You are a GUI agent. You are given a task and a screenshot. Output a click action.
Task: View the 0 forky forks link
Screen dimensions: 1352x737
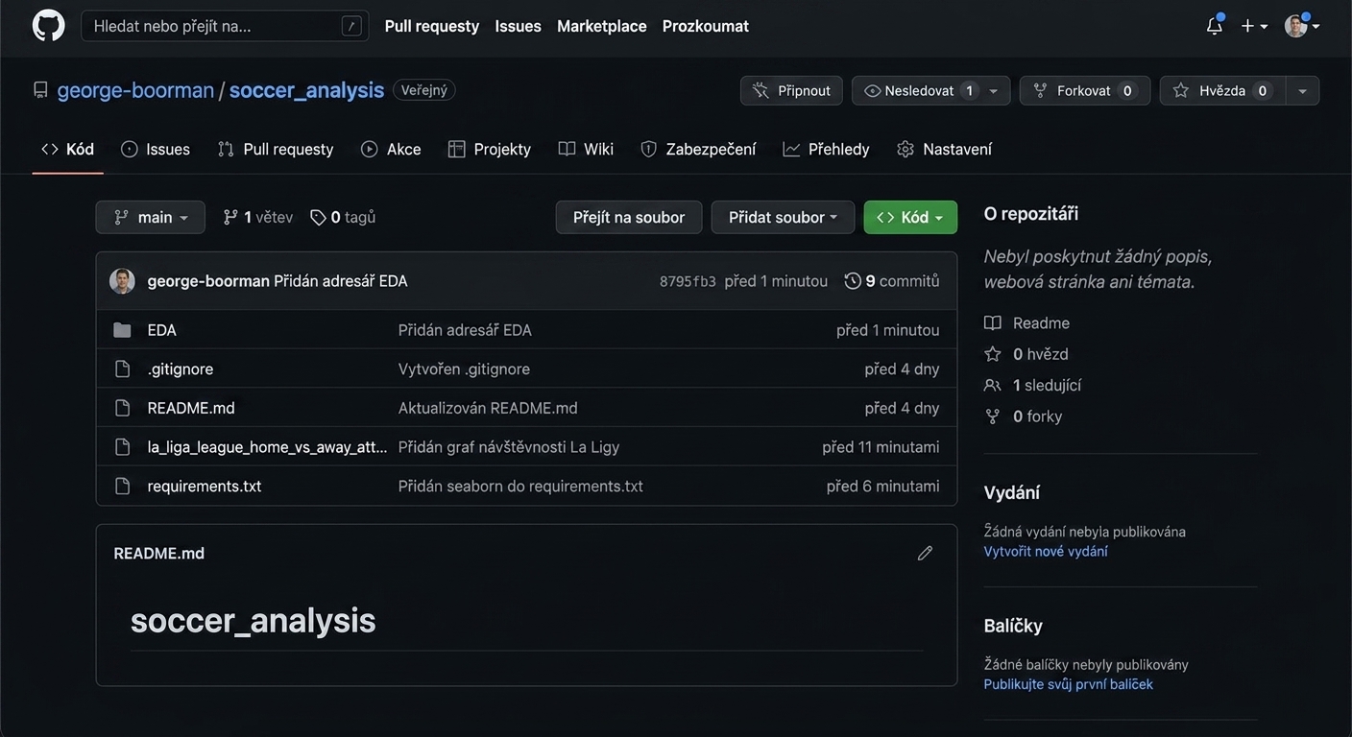click(x=1024, y=416)
